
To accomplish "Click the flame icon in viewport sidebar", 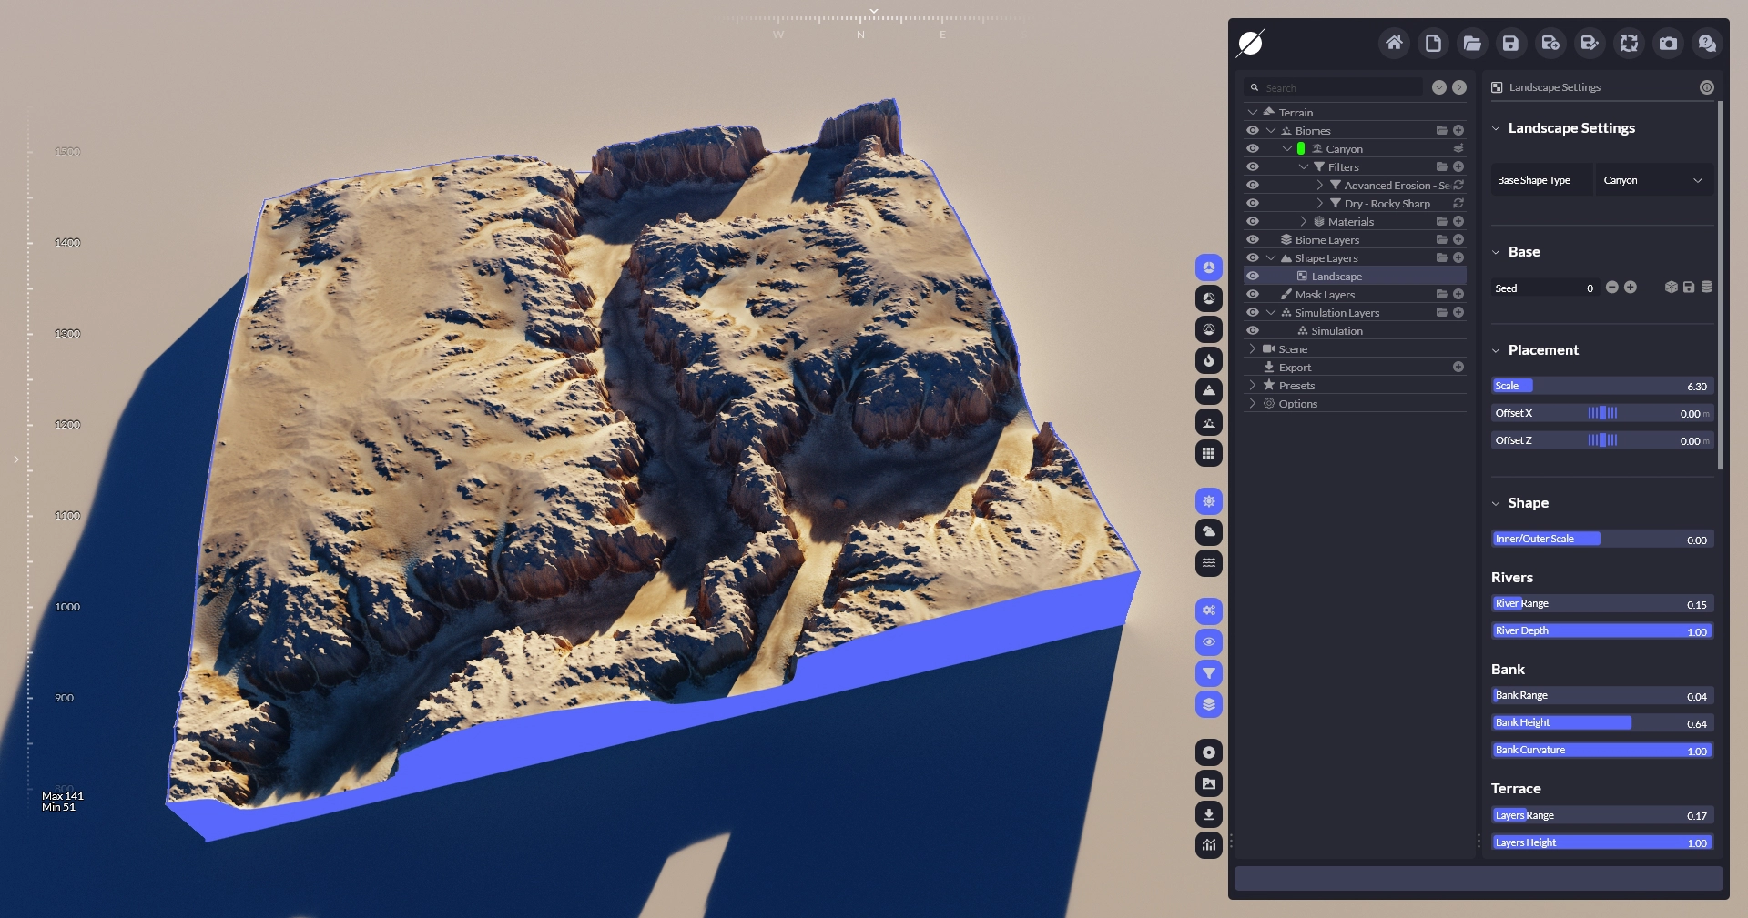I will click(1208, 360).
